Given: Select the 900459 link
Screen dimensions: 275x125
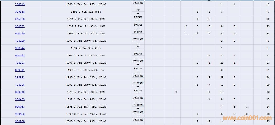Looking at the screenshot, I should [x=20, y=99].
